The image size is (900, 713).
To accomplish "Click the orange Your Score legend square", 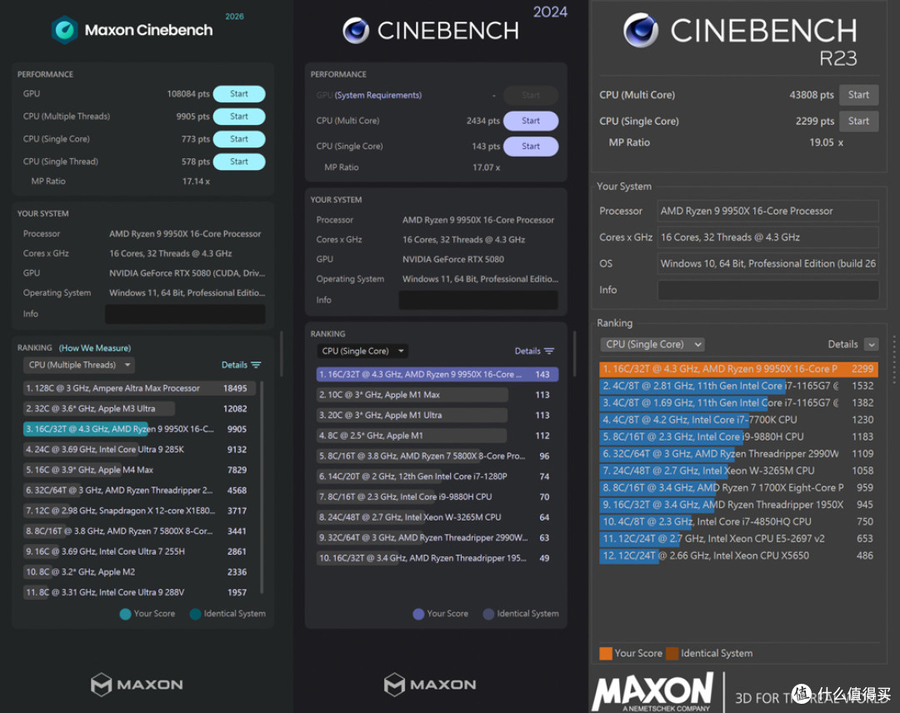I will point(606,653).
